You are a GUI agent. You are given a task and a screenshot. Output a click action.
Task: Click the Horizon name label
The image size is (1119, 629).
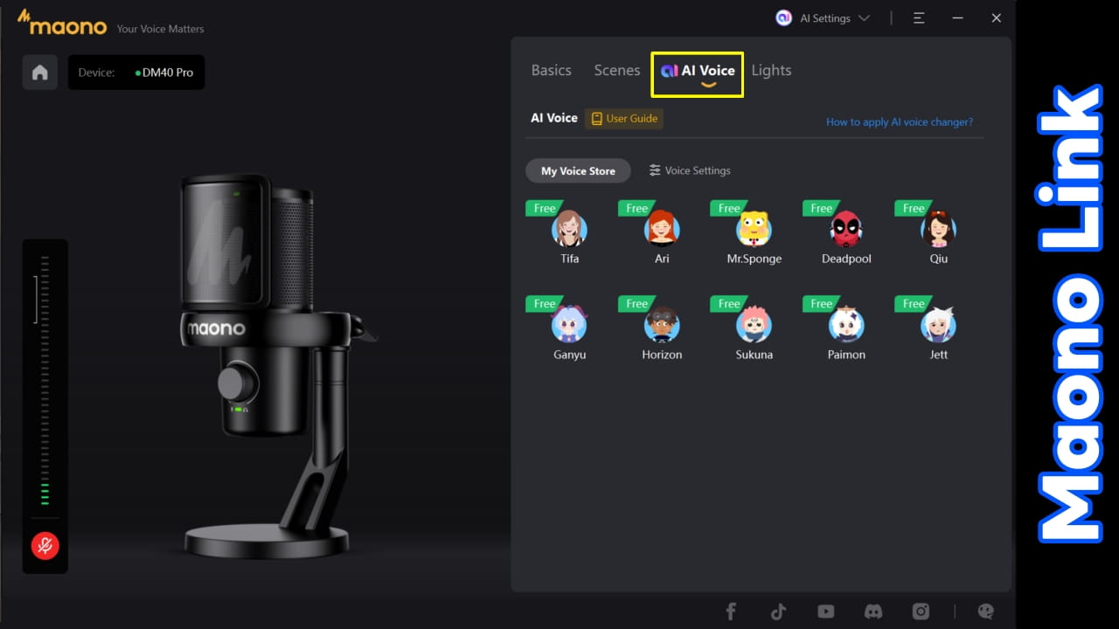tap(662, 355)
